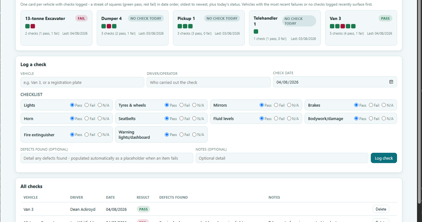Image resolution: width=422 pixels, height=222 pixels.
Task: Click Dumper 4's No check today badge
Action: pos(146,18)
